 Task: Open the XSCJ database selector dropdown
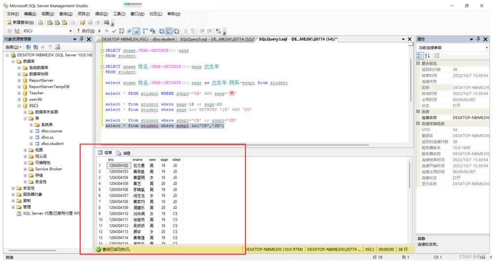point(71,30)
